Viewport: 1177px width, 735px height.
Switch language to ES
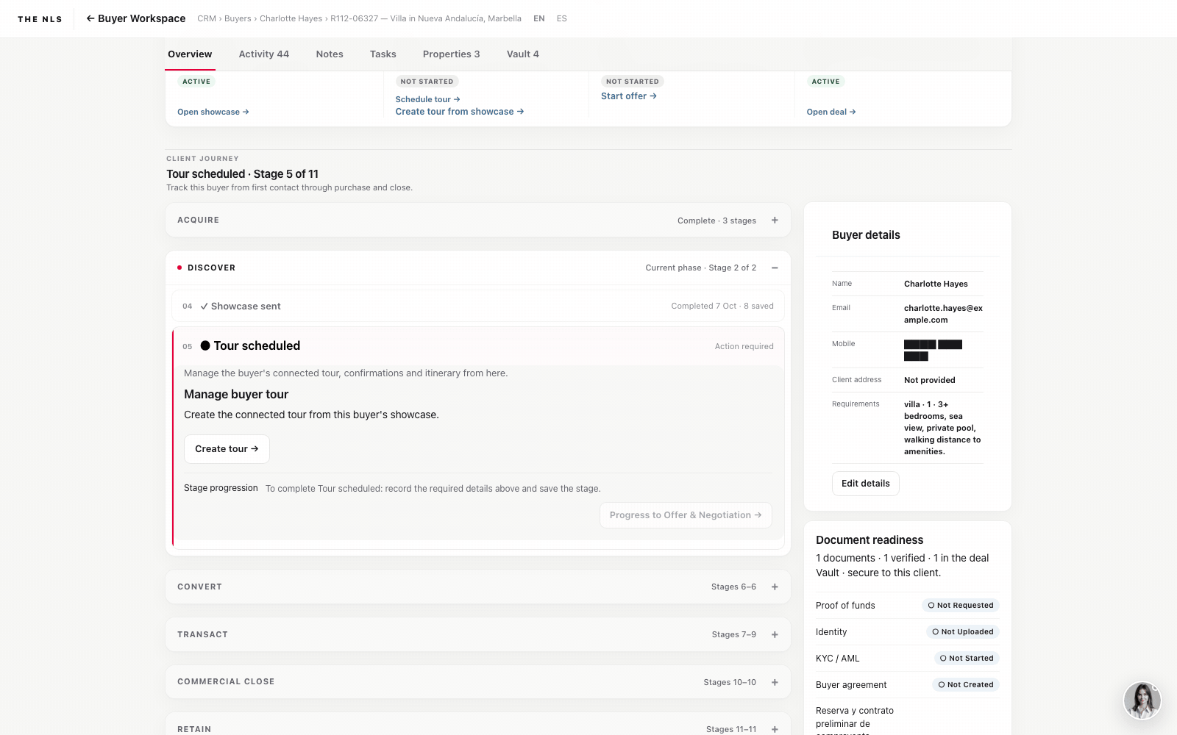(562, 18)
